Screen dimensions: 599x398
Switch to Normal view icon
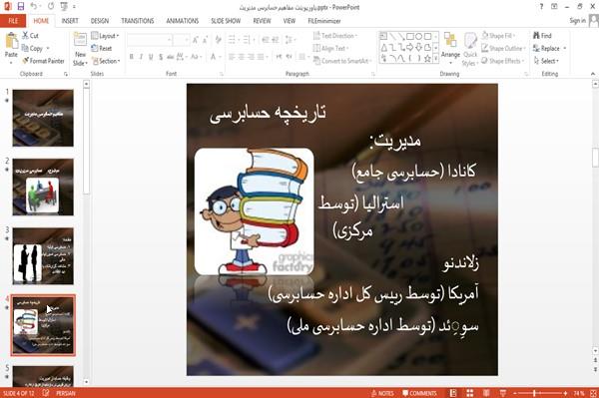pyautogui.click(x=453, y=393)
